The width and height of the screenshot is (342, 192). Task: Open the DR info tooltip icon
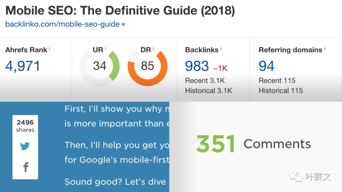tap(153, 49)
